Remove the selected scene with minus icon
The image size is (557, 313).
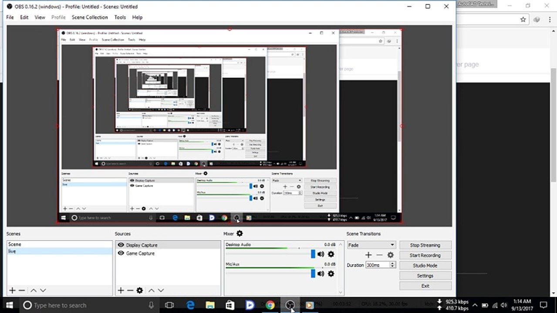tap(22, 290)
